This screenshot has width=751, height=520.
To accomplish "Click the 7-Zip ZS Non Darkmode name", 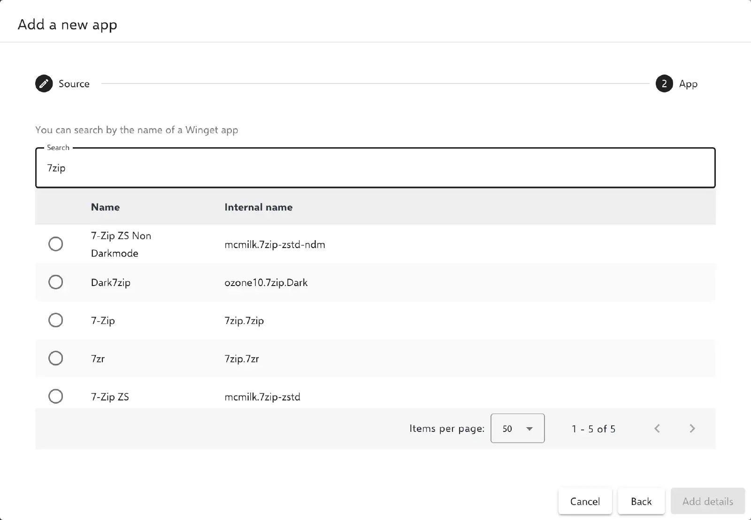I will pyautogui.click(x=121, y=244).
